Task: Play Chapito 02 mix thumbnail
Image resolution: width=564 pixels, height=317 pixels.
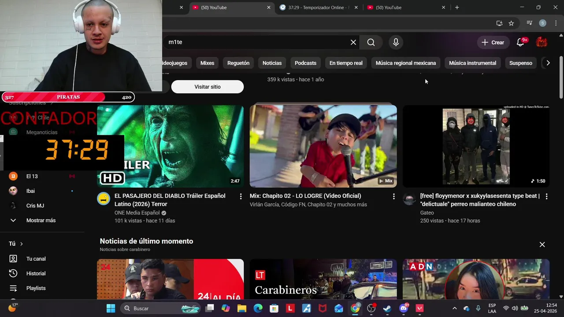Action: [323, 146]
